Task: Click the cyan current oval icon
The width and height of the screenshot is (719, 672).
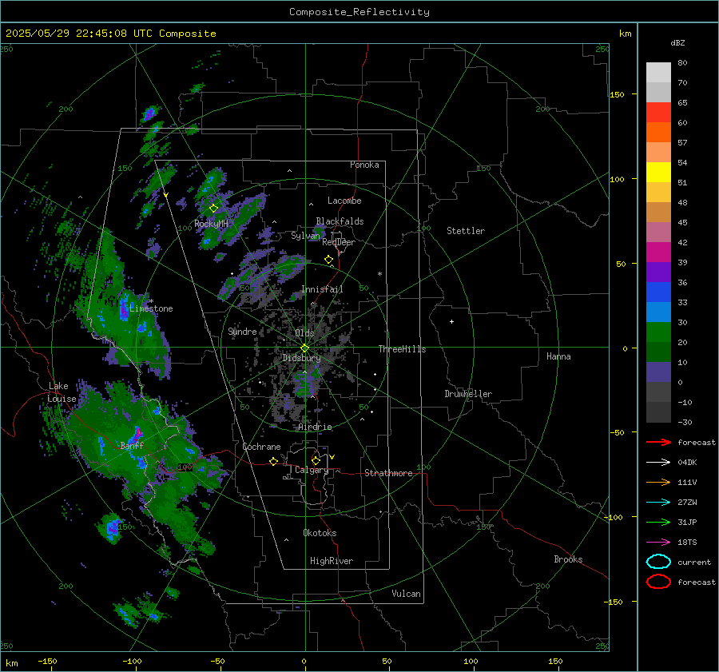Action: pos(658,562)
